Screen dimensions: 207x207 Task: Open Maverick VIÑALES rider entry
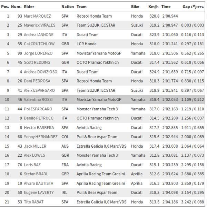click(x=38, y=25)
